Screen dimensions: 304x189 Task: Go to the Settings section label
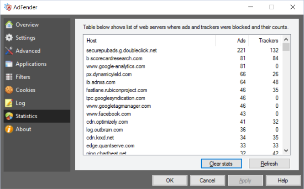pyautogui.click(x=26, y=37)
